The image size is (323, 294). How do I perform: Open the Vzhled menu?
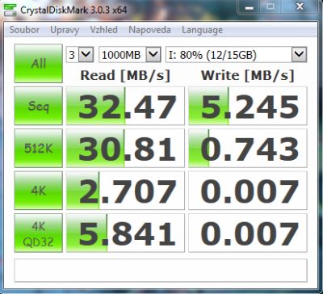103,30
